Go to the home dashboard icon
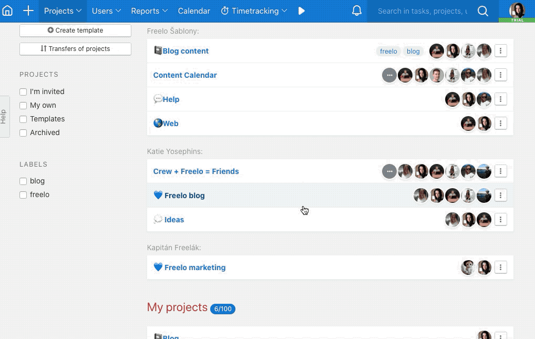This screenshot has height=339, width=535. click(x=7, y=11)
